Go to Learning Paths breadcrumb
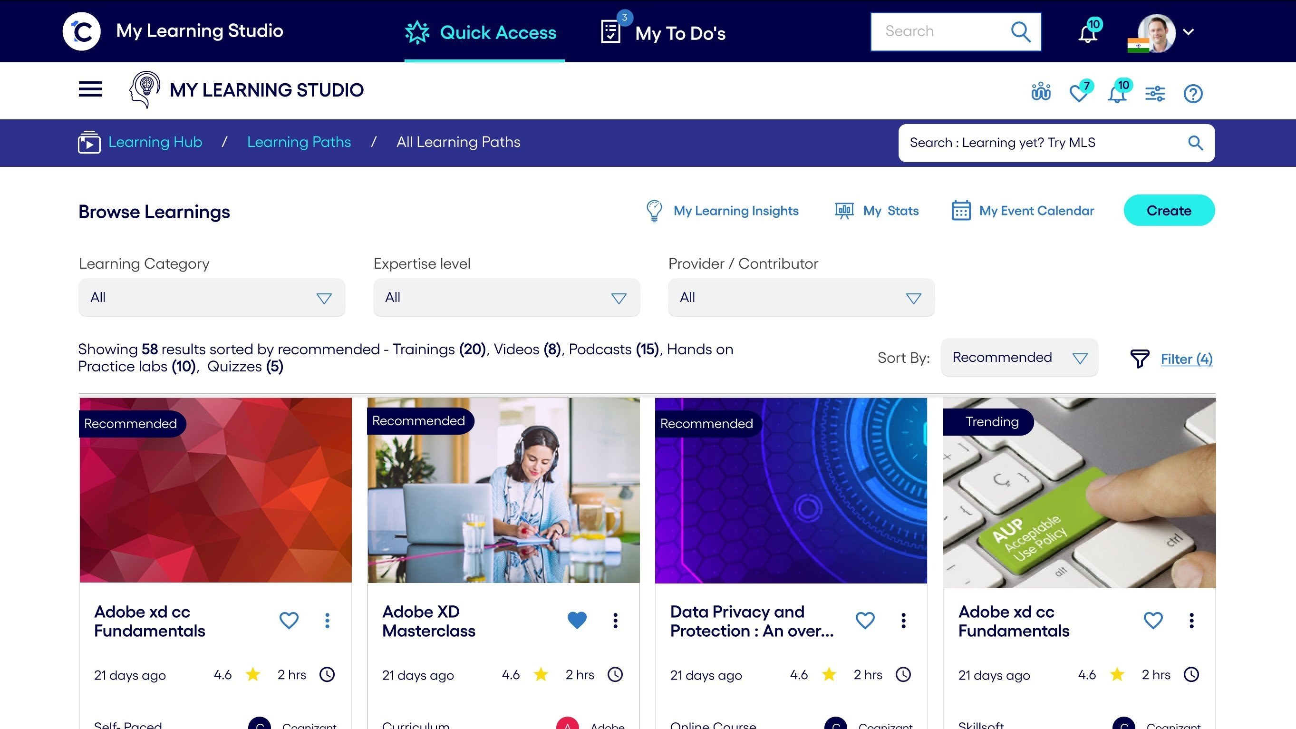The width and height of the screenshot is (1296, 729). point(299,142)
